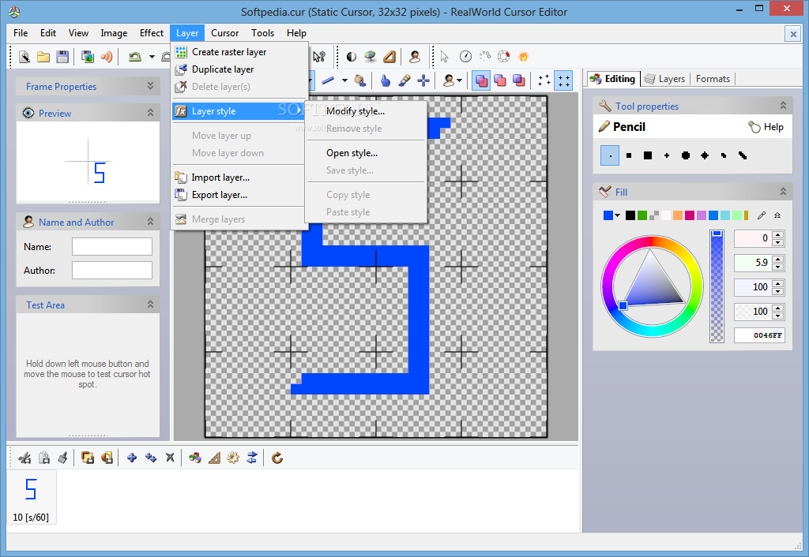
Task: Click the flame cursor icon
Action: pyautogui.click(x=523, y=57)
